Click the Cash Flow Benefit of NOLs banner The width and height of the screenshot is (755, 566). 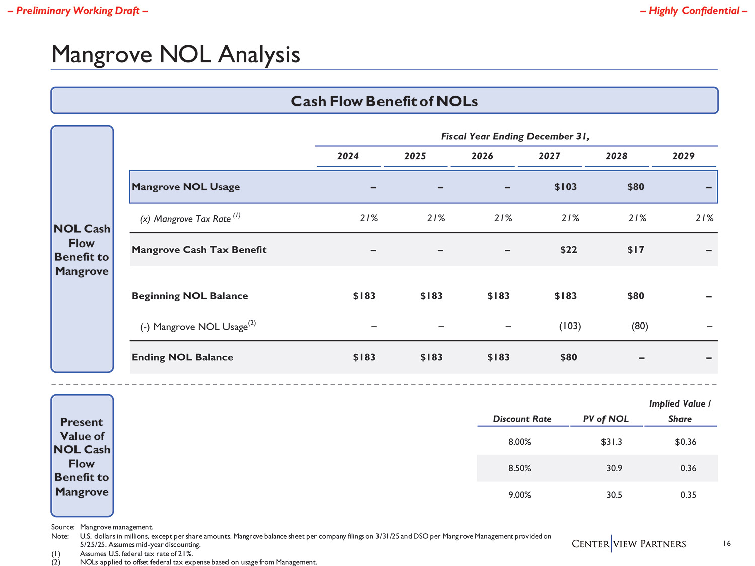click(x=384, y=101)
